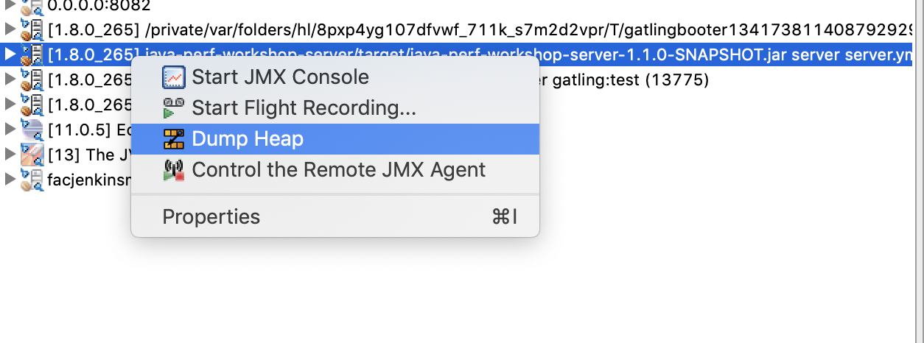Click the Control Remote JMX Agent icon

tap(173, 170)
